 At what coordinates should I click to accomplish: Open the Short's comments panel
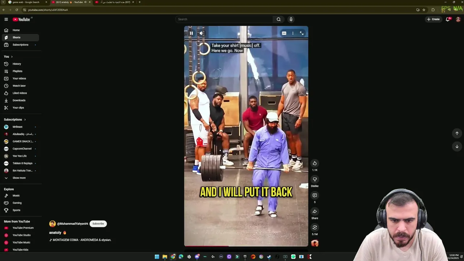(x=315, y=195)
